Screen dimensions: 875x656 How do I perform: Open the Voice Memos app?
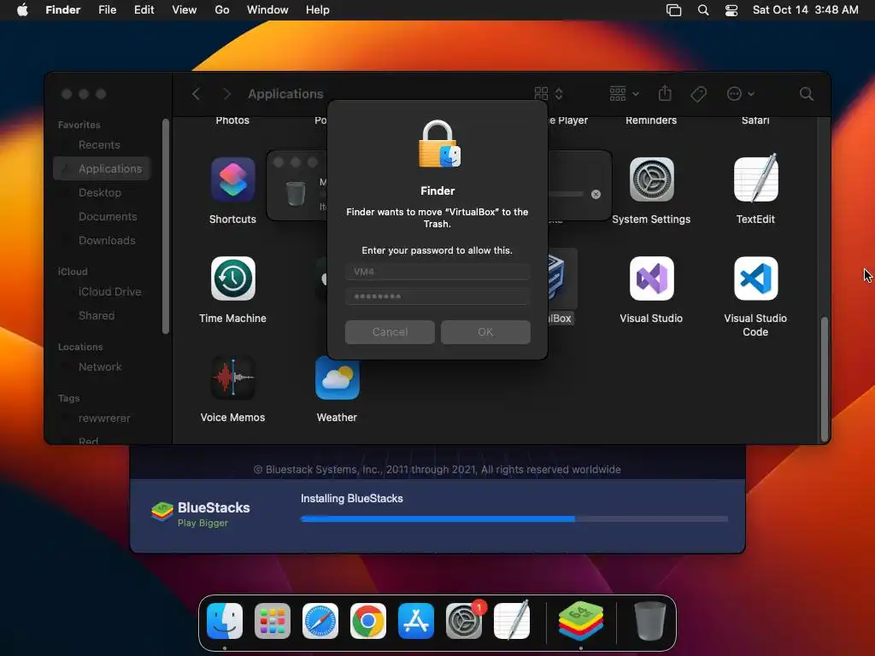click(232, 378)
